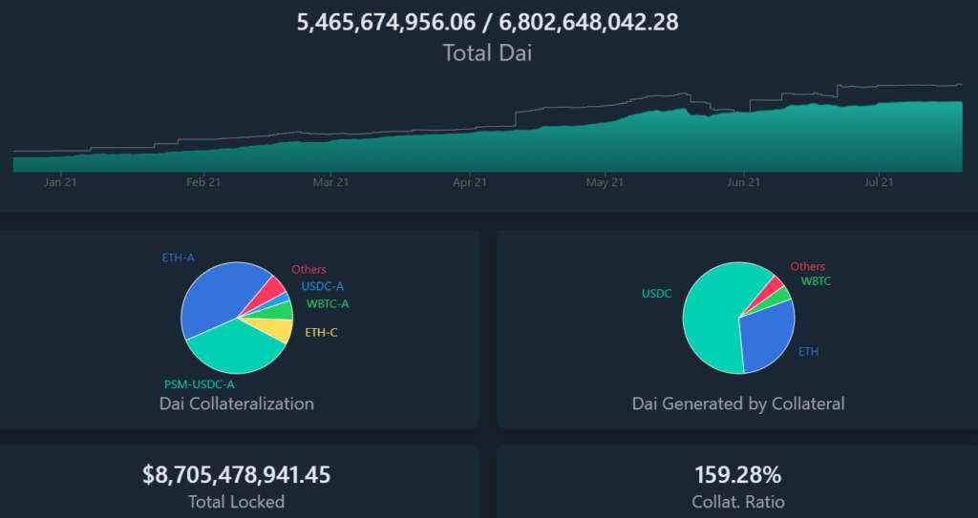Click the USDC-A pie legend label
The image size is (978, 518).
pyautogui.click(x=323, y=286)
